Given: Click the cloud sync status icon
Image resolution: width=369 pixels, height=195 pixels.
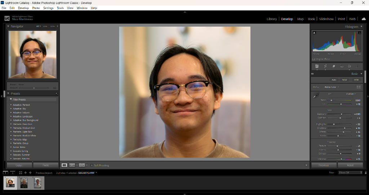Looking at the screenshot, I should tap(364, 19).
